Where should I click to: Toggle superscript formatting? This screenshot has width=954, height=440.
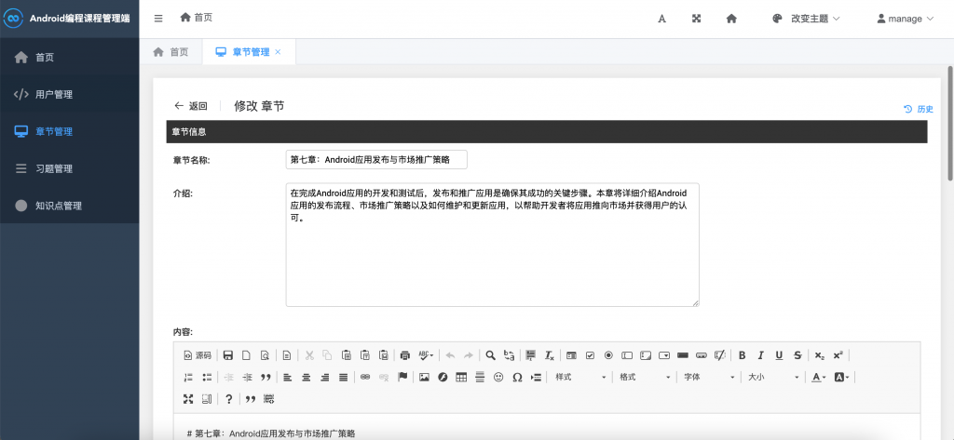pos(838,355)
